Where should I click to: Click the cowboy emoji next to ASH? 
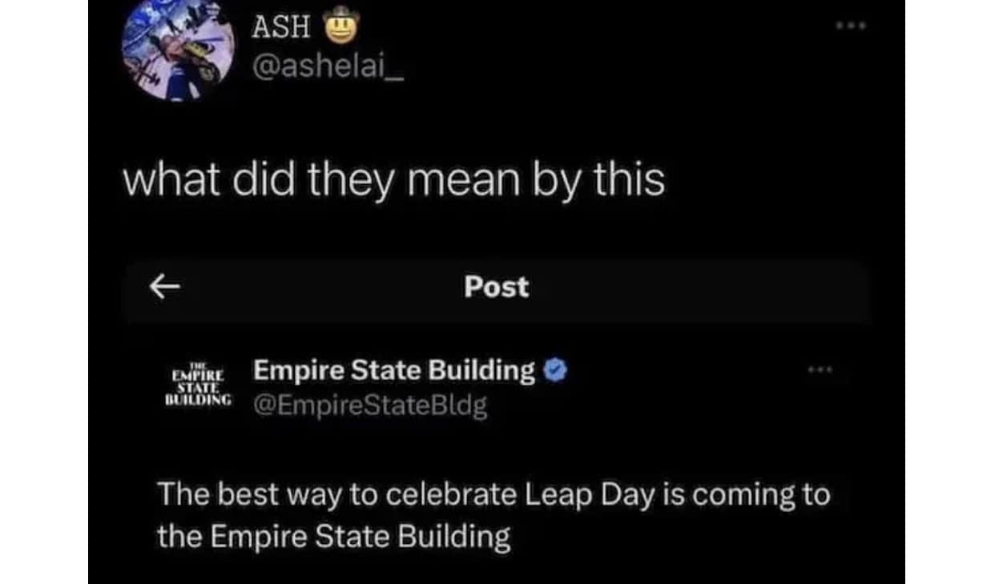[340, 26]
